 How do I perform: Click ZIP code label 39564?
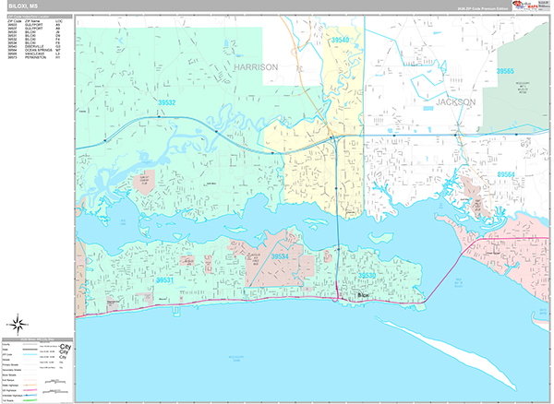(507, 172)
